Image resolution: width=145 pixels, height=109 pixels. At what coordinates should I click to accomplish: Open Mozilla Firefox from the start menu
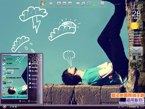coord(9,60)
